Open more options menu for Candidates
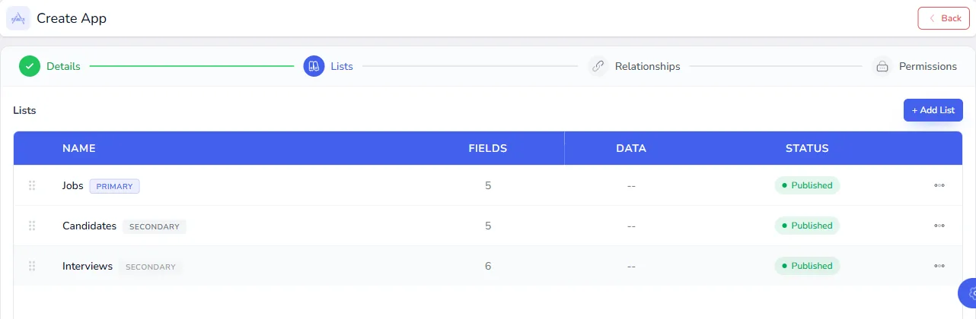976x319 pixels. [939, 226]
